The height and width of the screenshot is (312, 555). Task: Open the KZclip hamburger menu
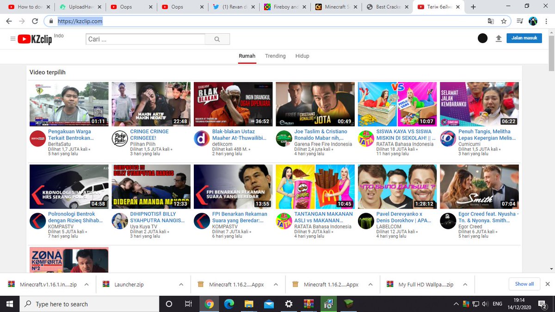(x=12, y=39)
